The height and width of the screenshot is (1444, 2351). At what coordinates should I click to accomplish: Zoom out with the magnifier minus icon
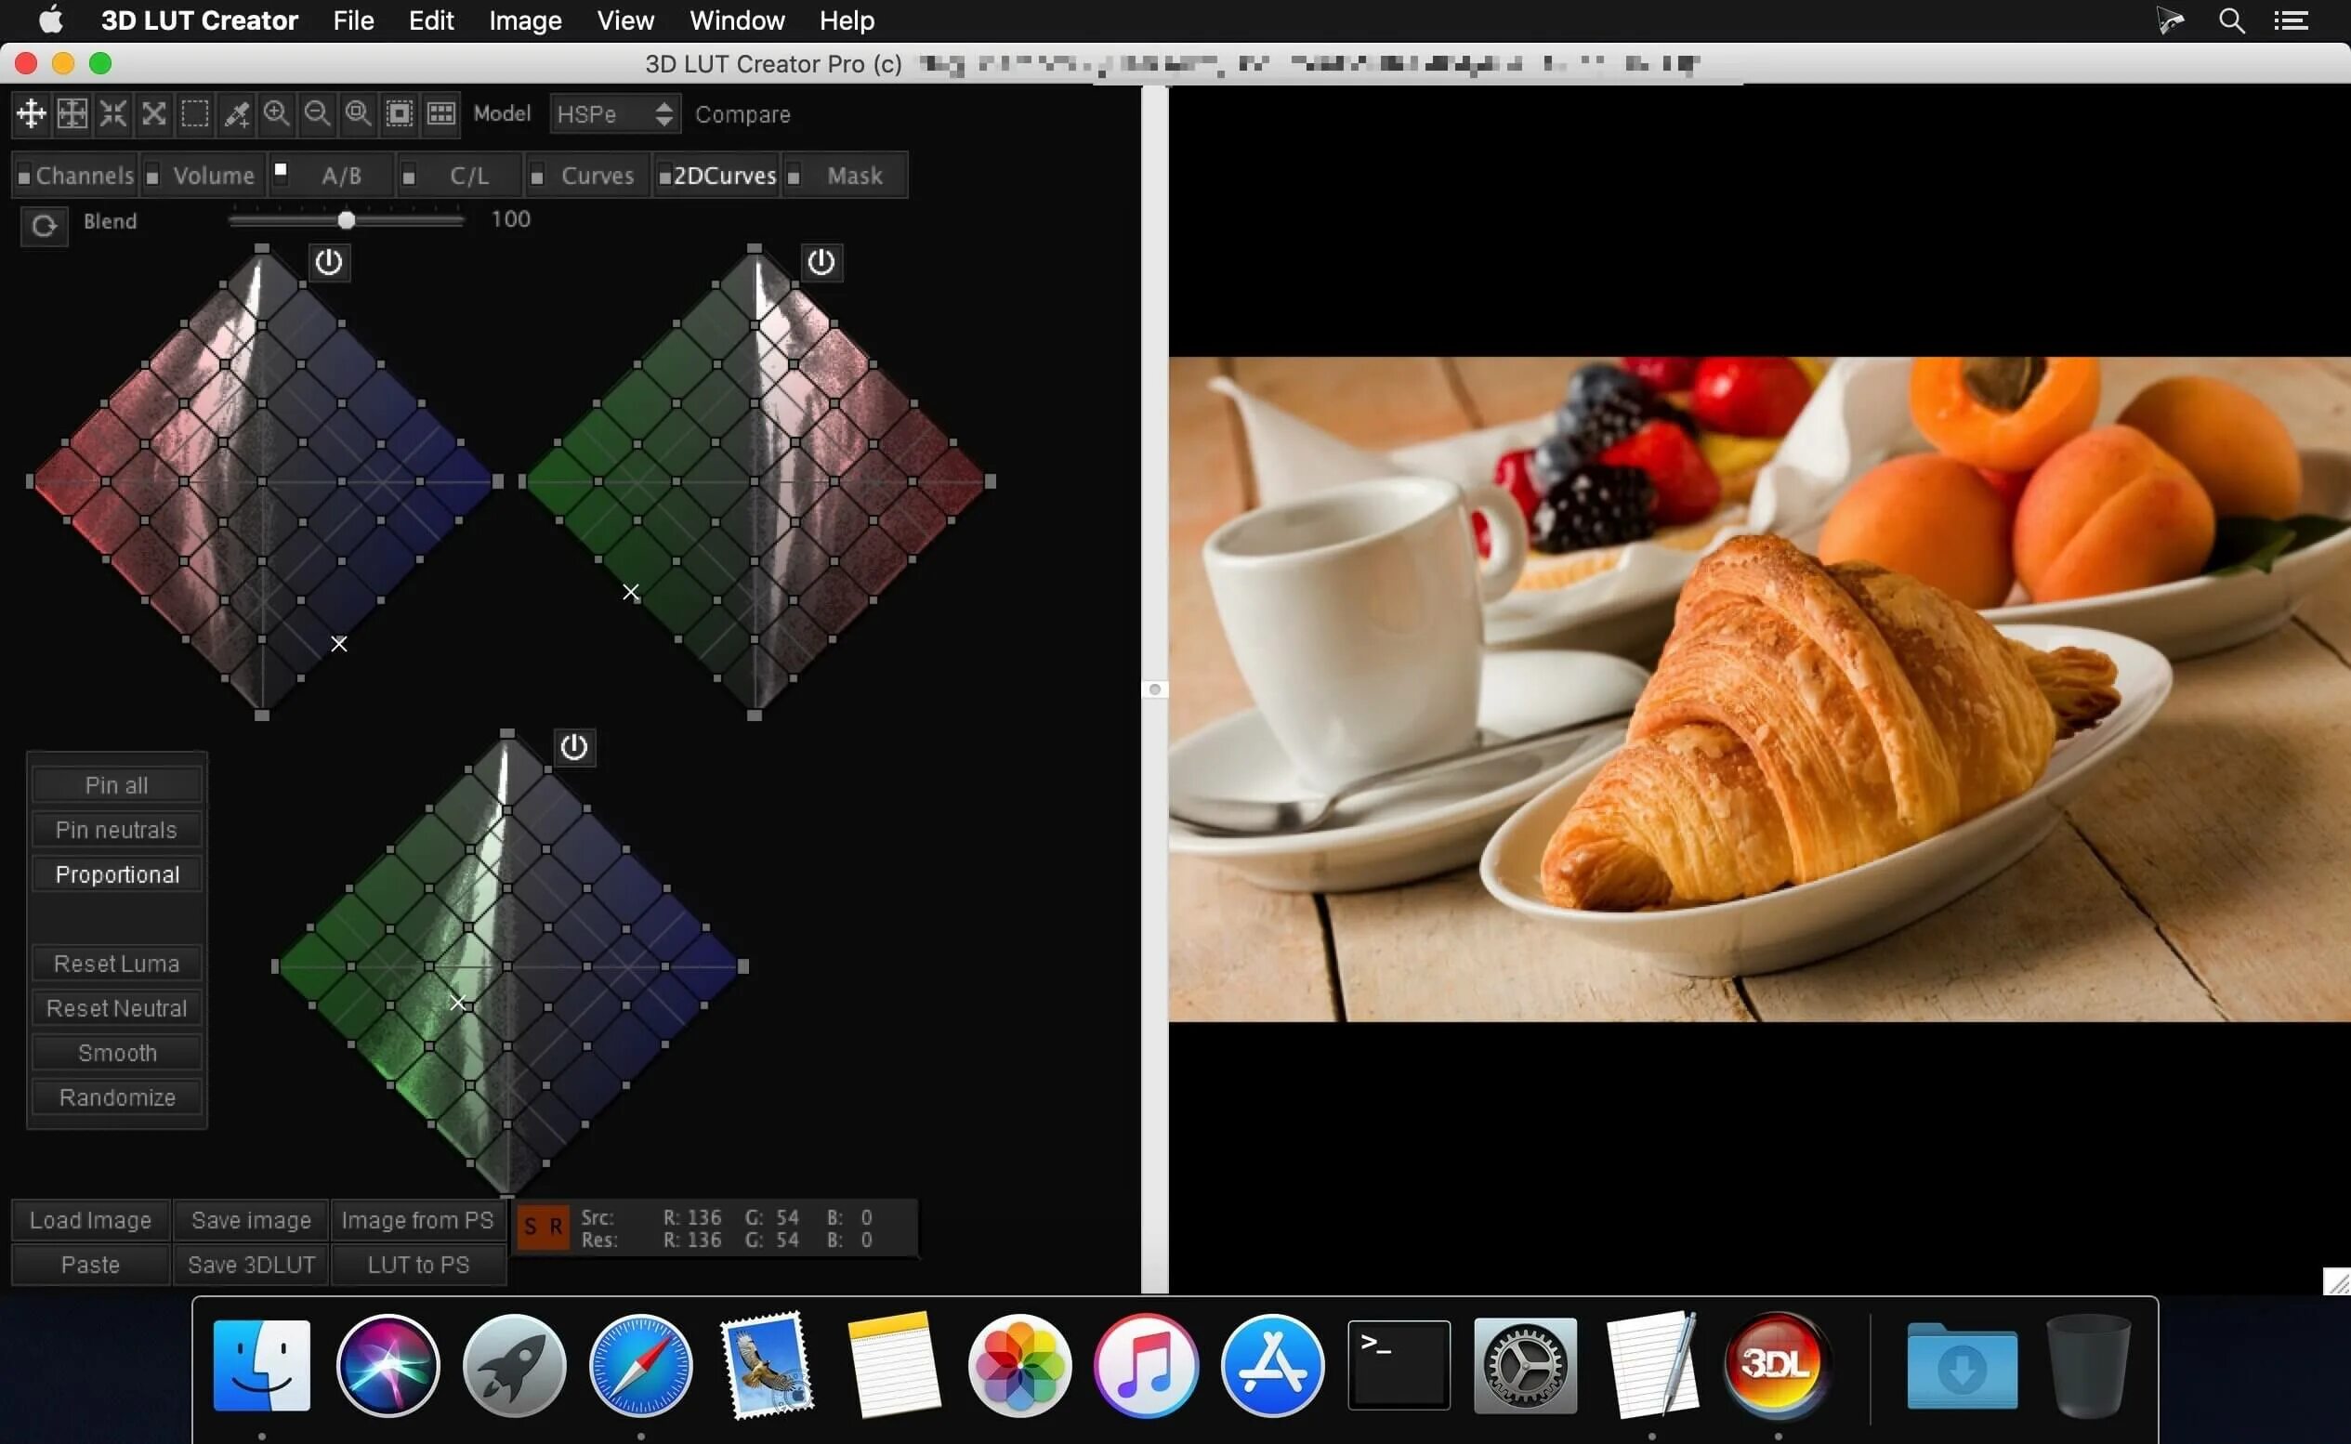(x=317, y=112)
